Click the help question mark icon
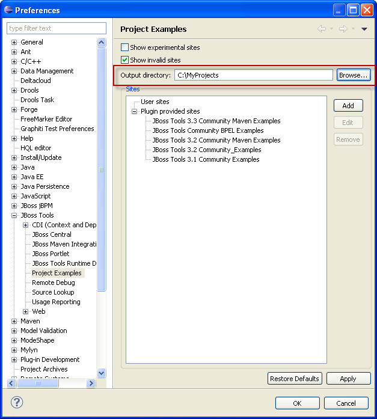Screen dimensions: 377x419 [x=17, y=403]
